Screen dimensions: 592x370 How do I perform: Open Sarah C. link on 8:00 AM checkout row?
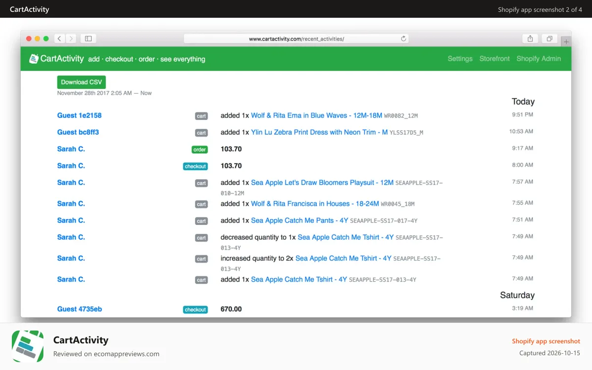tap(71, 166)
